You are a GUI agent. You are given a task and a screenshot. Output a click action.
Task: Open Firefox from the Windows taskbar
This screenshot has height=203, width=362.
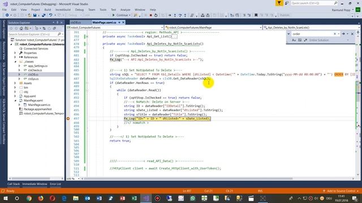coord(41,198)
